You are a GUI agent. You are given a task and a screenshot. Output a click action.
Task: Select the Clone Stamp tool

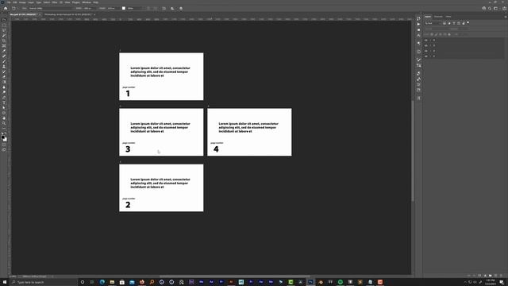(x=4, y=67)
